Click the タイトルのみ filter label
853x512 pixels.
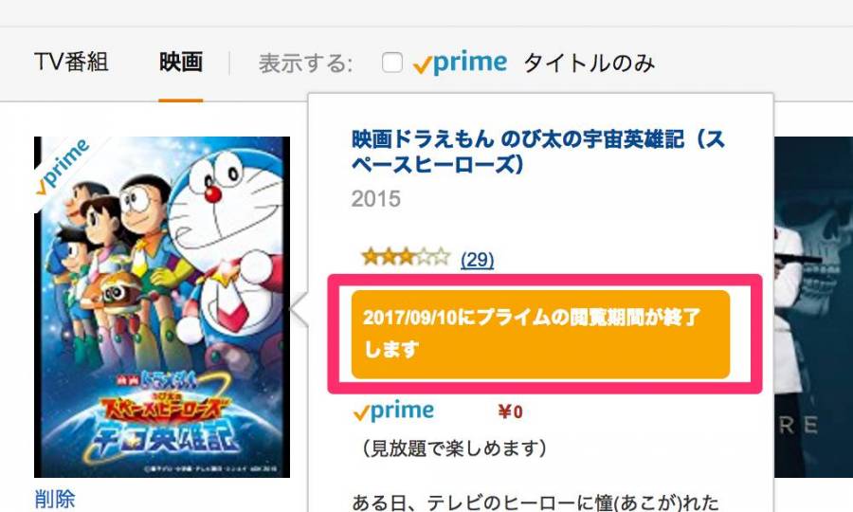[x=590, y=64]
